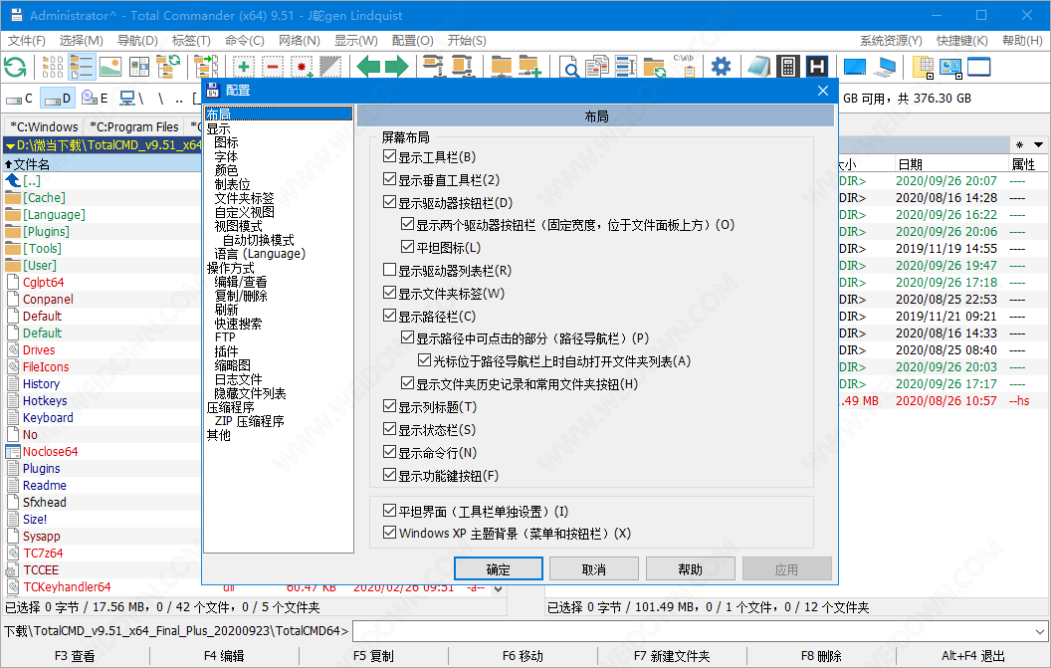Open the 配置(O) menu
The image size is (1051, 668).
(x=412, y=41)
